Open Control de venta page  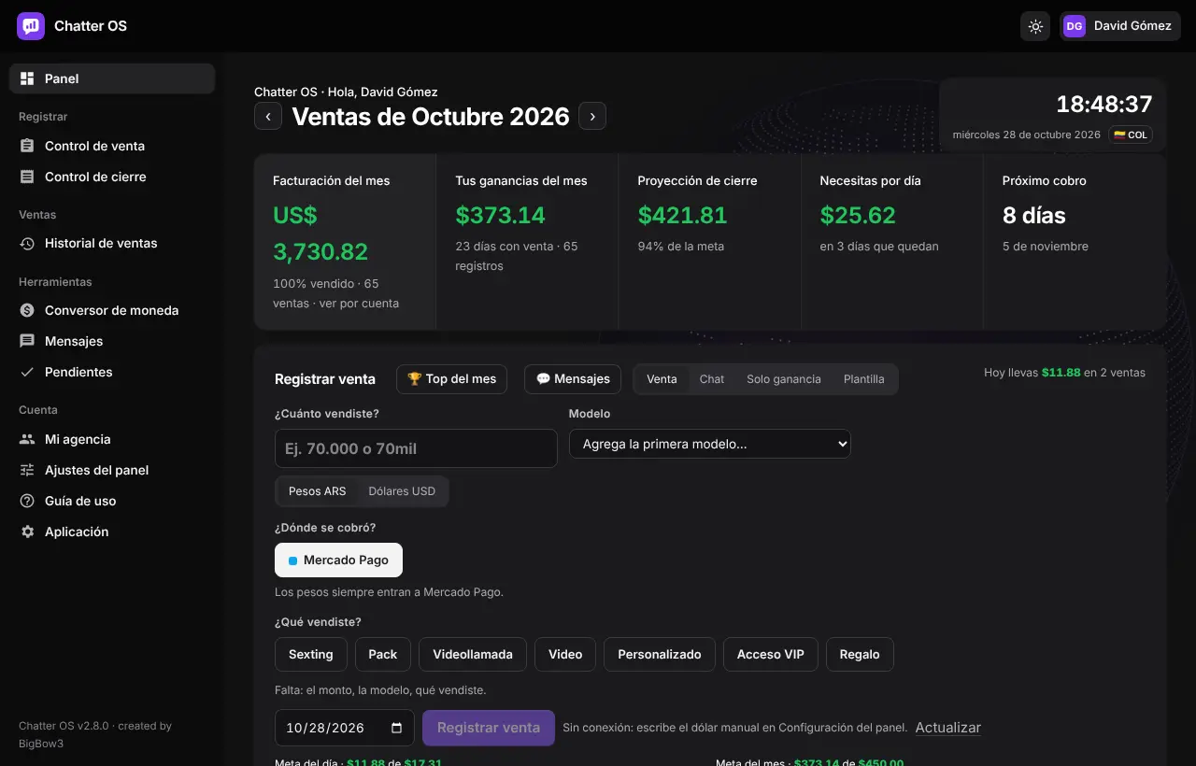(x=112, y=146)
